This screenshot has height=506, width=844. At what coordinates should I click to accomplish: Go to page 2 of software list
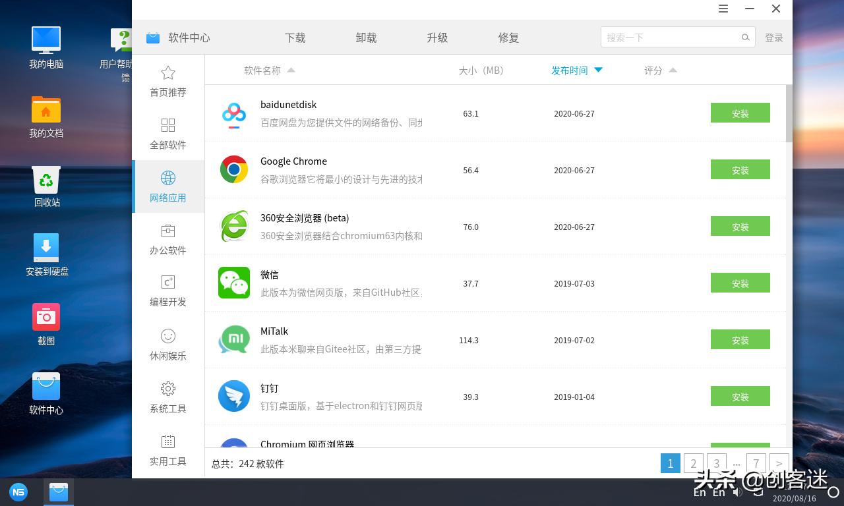click(693, 463)
